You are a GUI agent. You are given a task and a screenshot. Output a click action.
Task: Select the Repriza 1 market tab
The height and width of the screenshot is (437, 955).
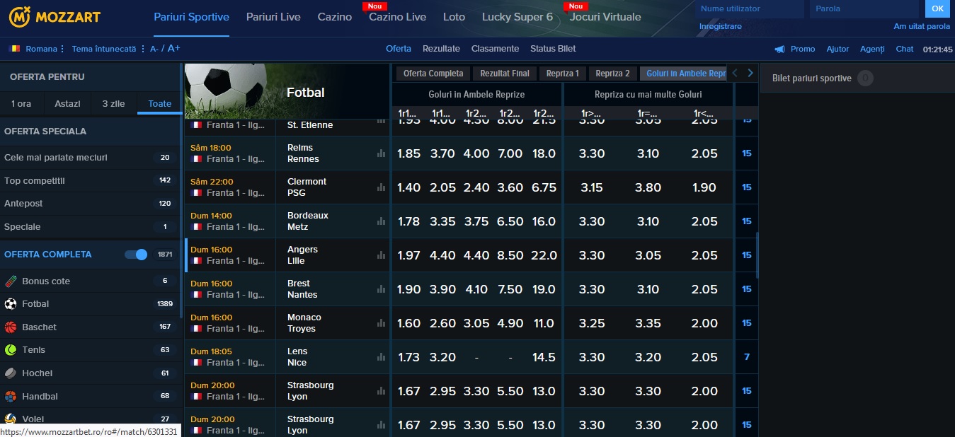click(563, 74)
